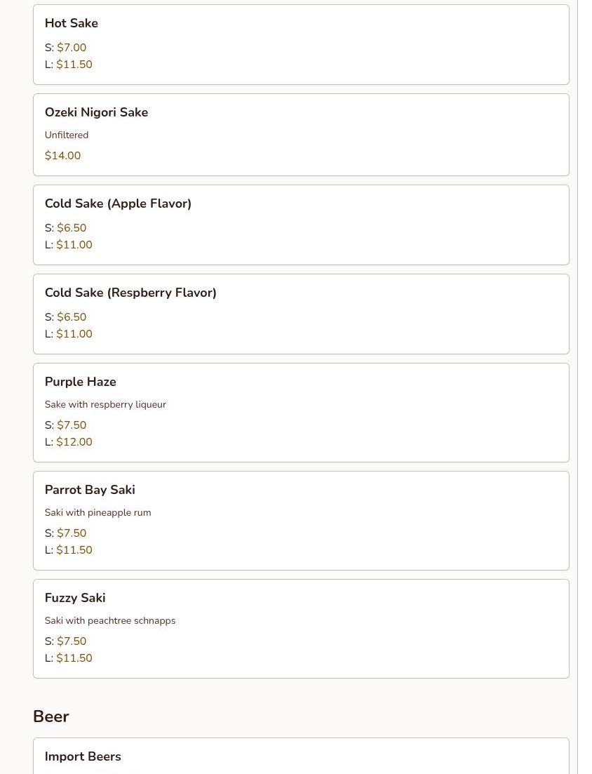Choose Apple Flavor large $11.00 price
The width and height of the screenshot is (592, 774).
click(x=74, y=245)
